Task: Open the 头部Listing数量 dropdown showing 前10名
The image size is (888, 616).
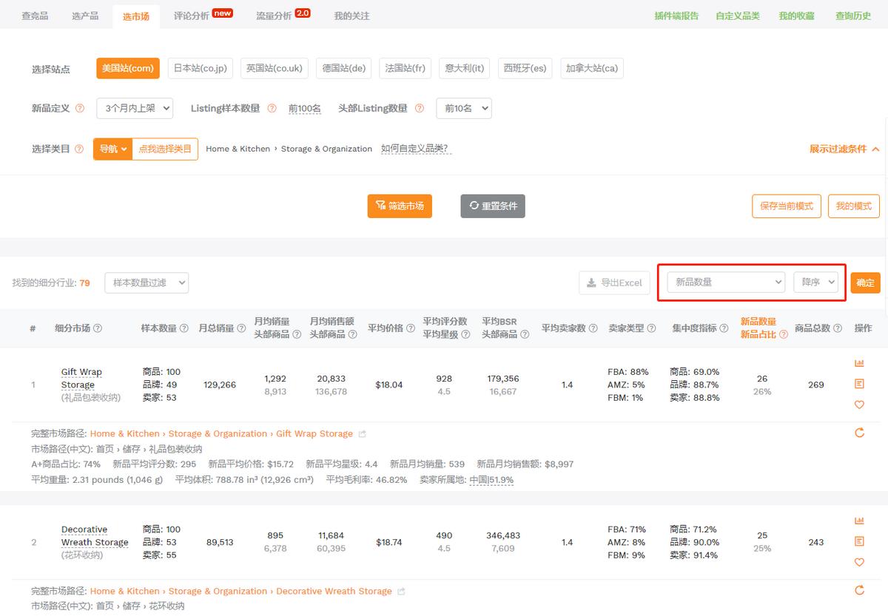Action: (464, 108)
